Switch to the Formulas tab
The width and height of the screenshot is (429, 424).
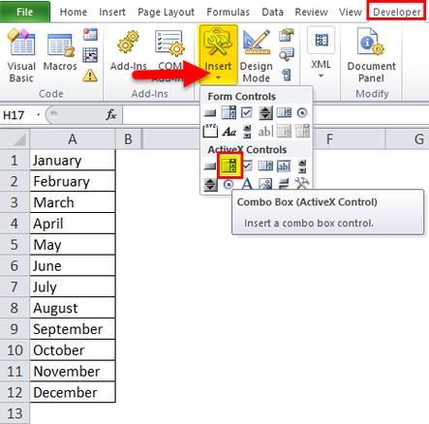point(228,13)
